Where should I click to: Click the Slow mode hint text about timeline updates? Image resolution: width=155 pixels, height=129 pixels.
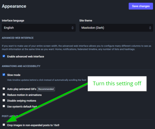click(47, 80)
